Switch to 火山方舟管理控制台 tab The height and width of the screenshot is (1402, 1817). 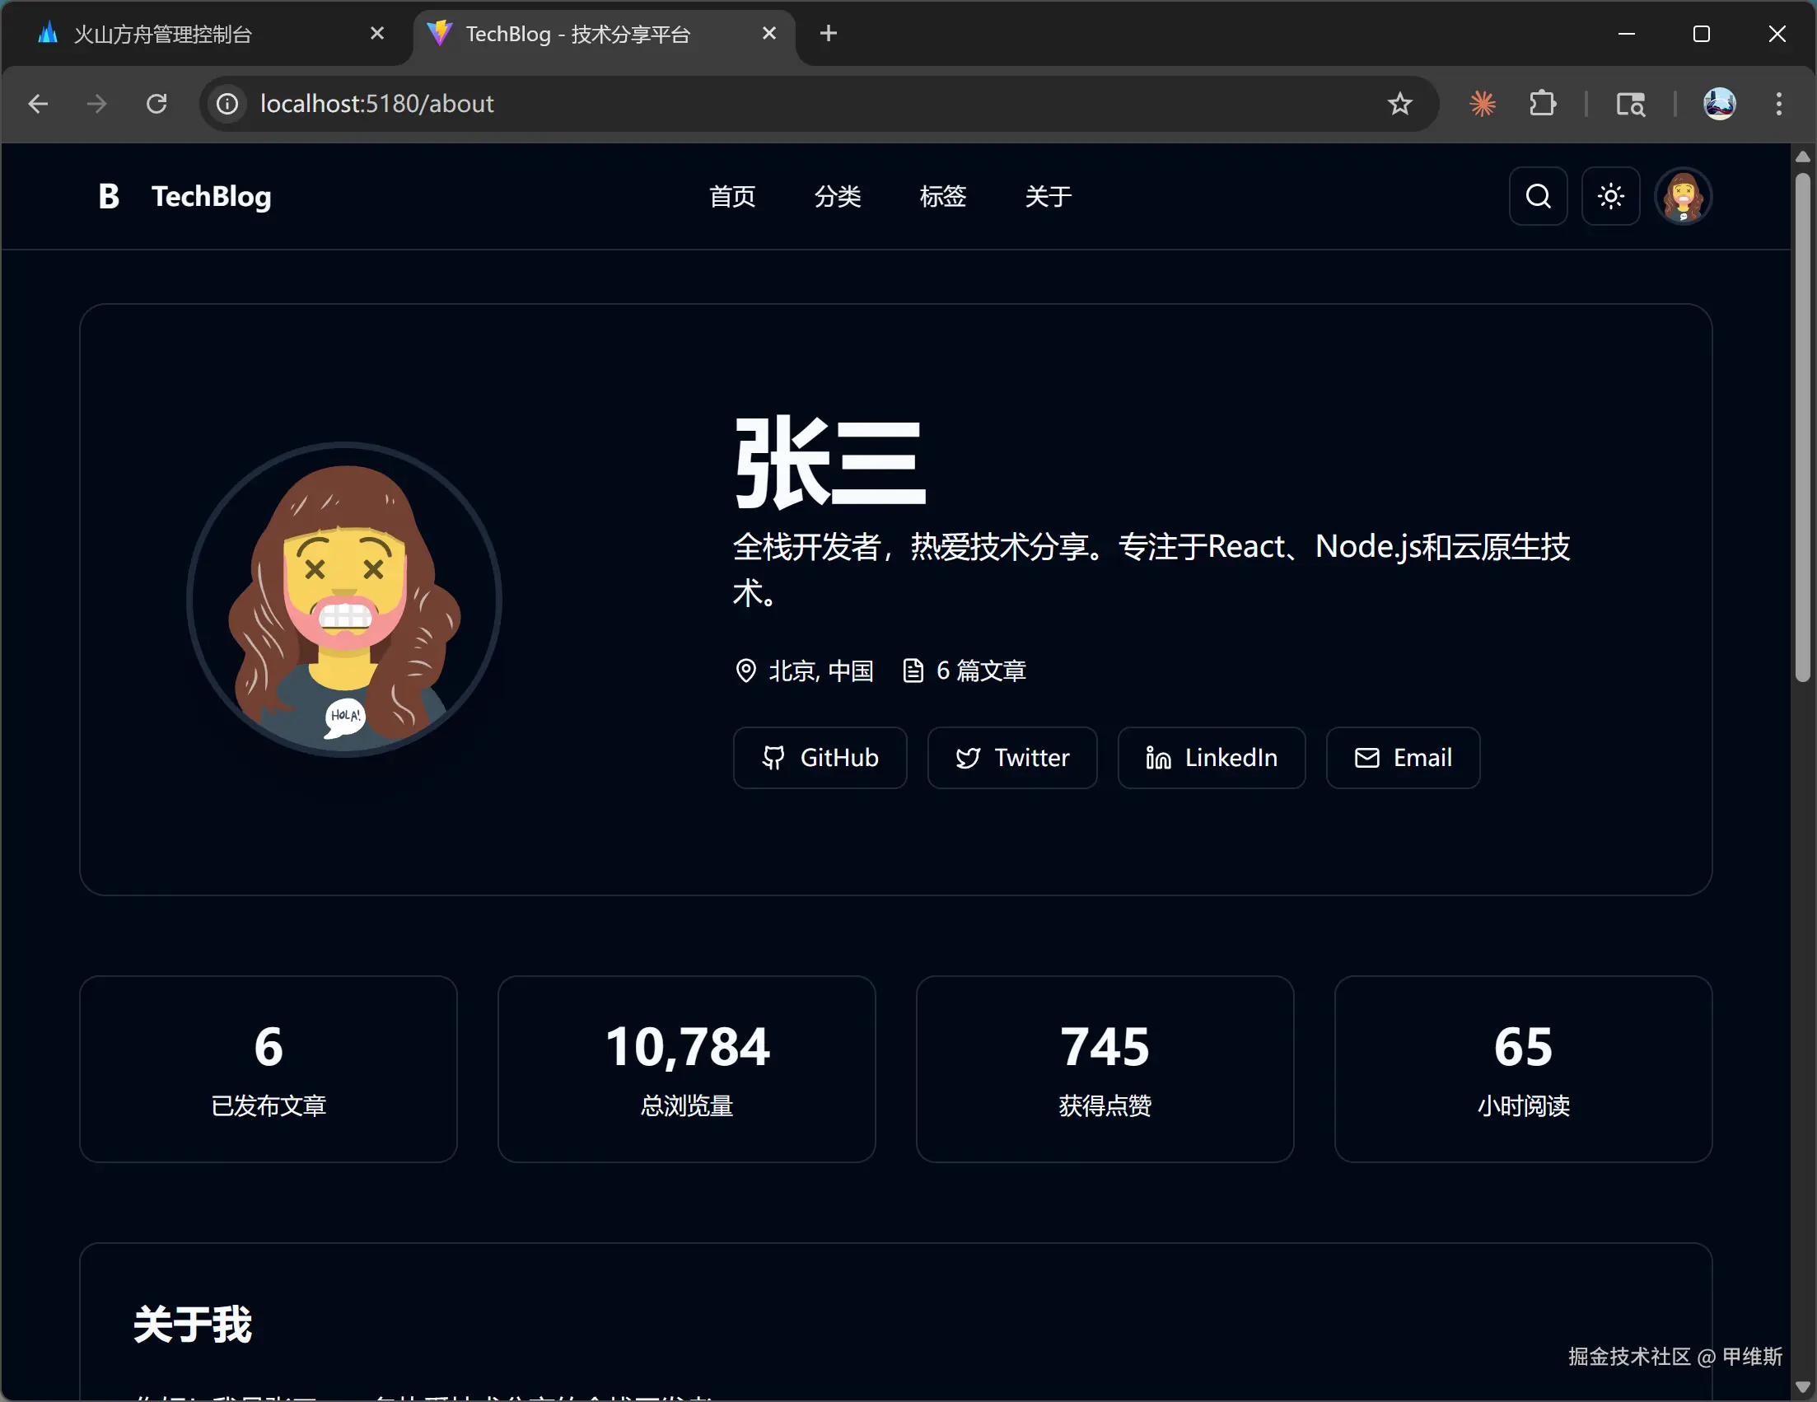[162, 34]
